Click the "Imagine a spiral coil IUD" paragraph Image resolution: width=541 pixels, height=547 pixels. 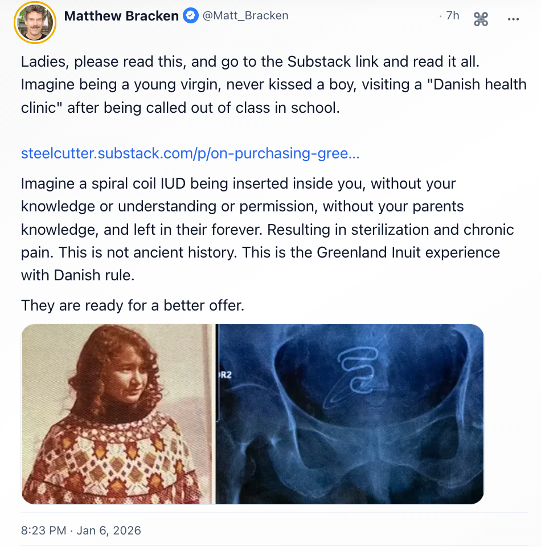[267, 229]
